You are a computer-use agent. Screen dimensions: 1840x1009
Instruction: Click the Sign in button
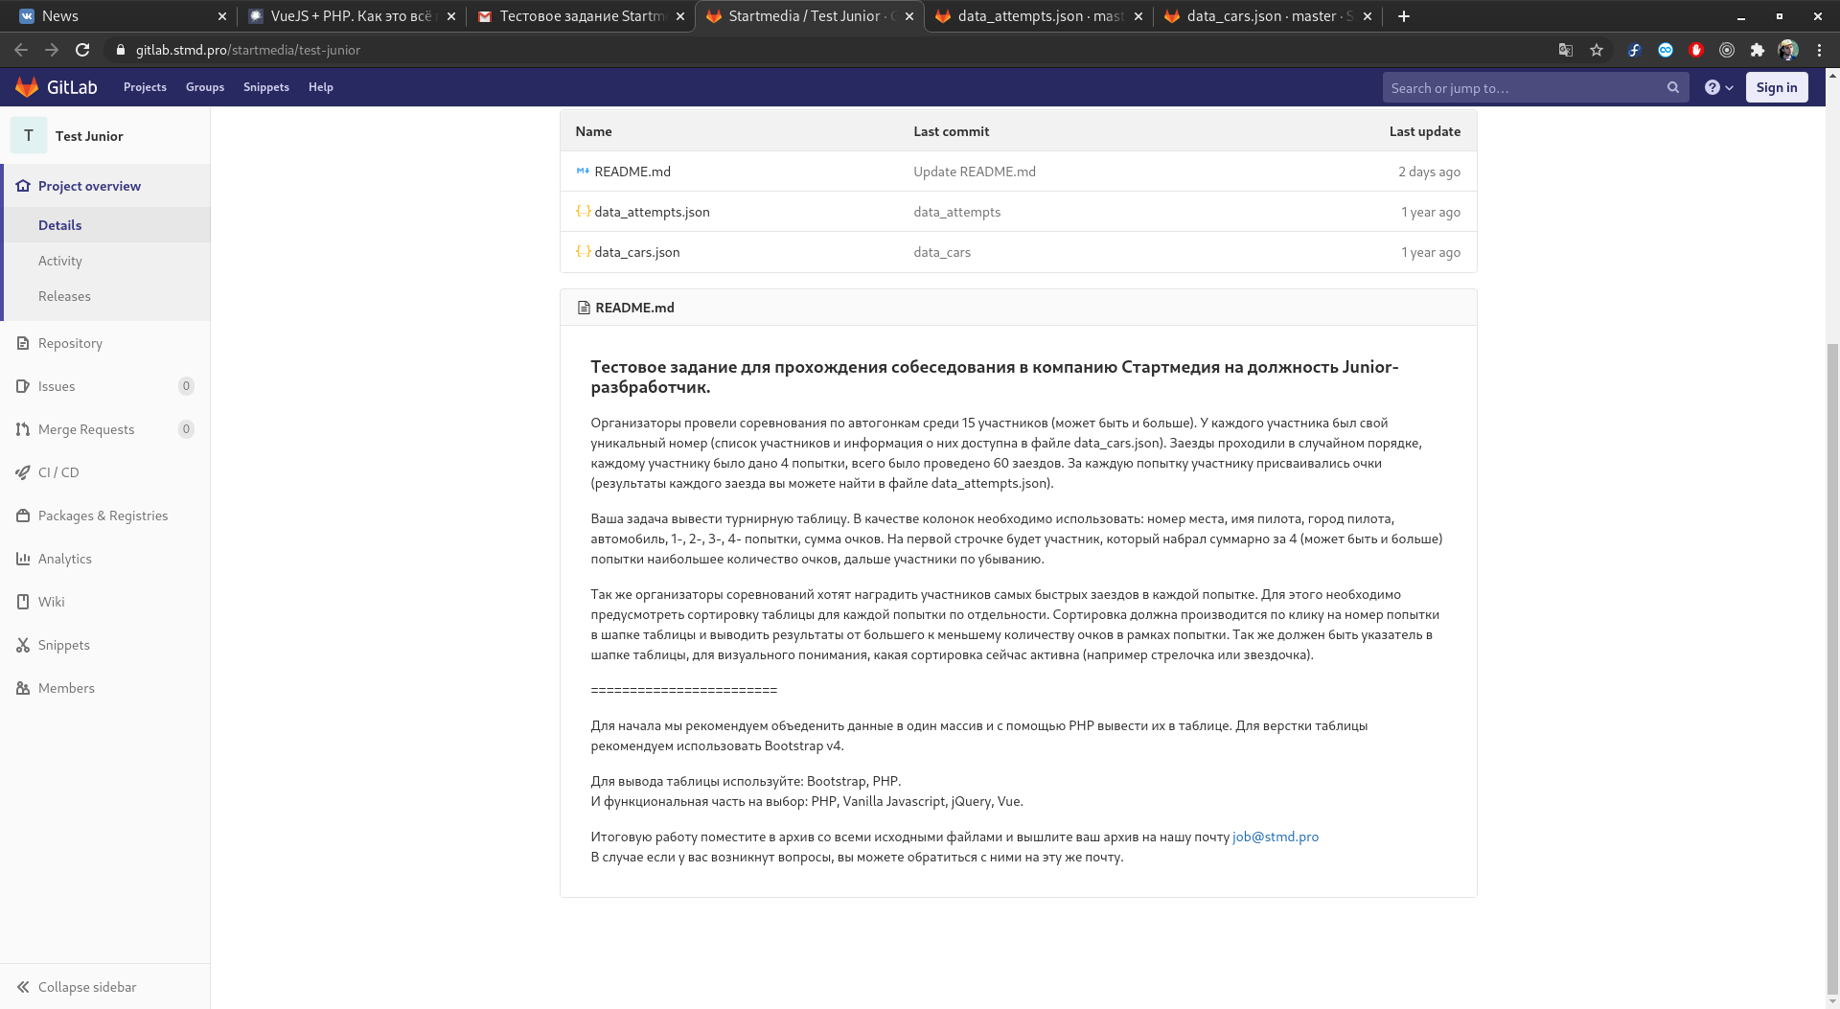pyautogui.click(x=1777, y=87)
